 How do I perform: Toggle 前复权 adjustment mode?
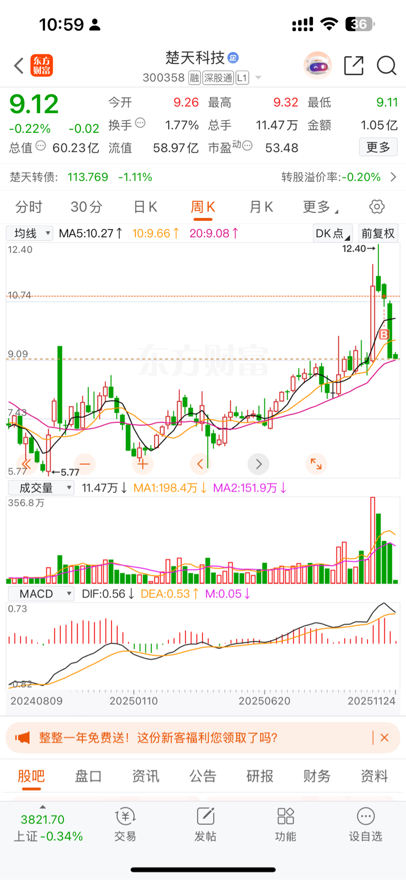pos(378,234)
